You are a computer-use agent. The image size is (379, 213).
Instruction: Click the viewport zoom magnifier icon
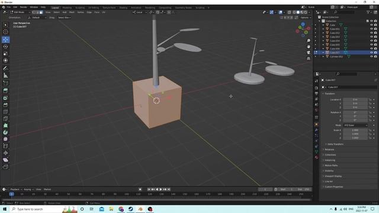point(309,41)
